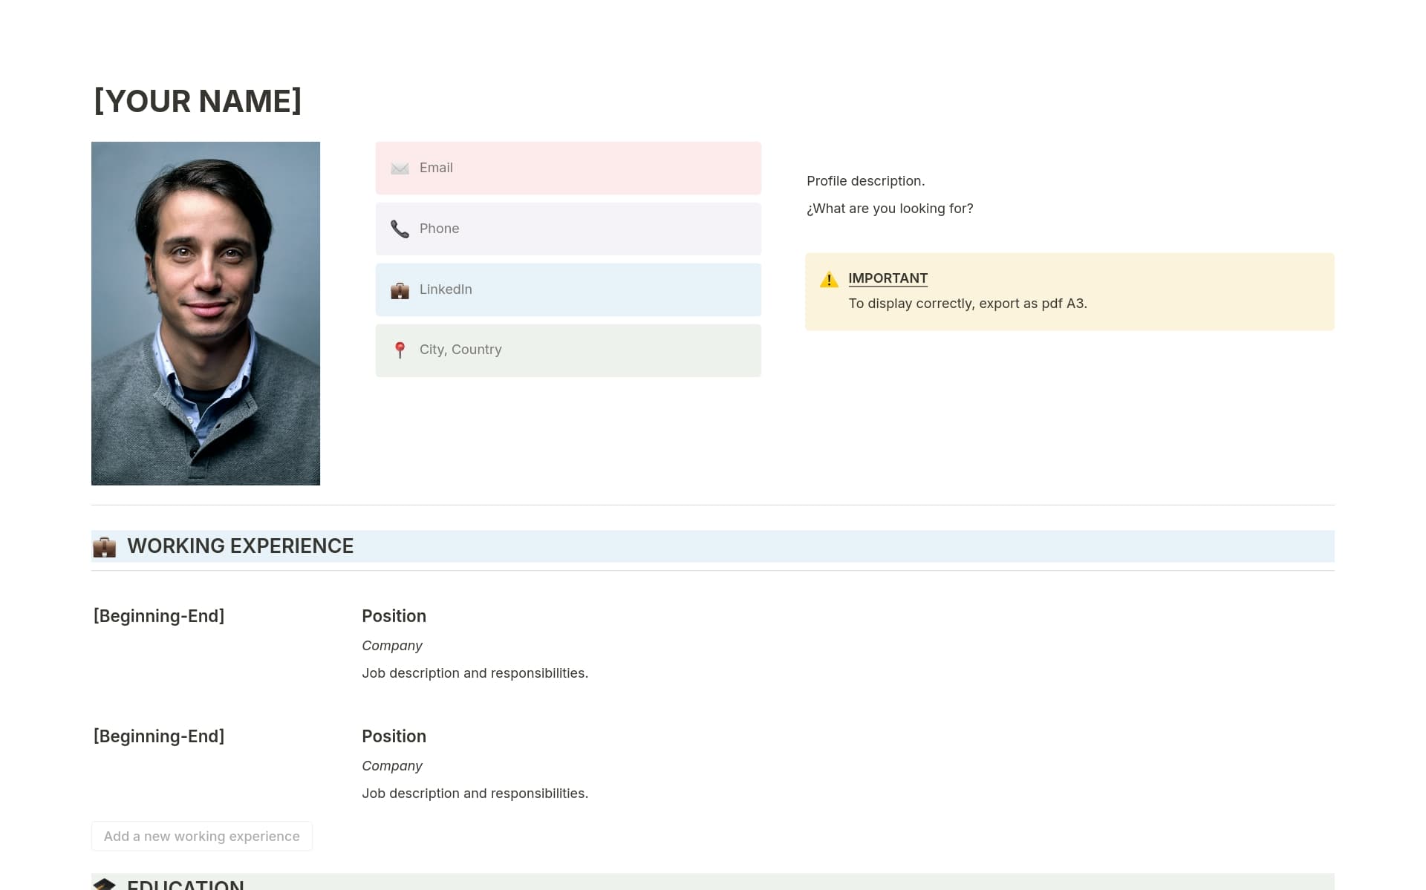Click the profile photo
The height and width of the screenshot is (890, 1426).
pyautogui.click(x=206, y=313)
